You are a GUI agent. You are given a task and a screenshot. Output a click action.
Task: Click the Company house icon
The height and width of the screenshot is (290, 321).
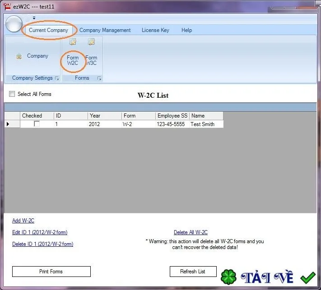(19, 56)
